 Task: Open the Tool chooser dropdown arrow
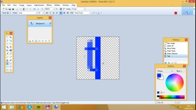coord(10,13)
